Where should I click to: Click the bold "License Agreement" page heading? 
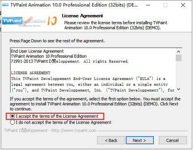82,16
